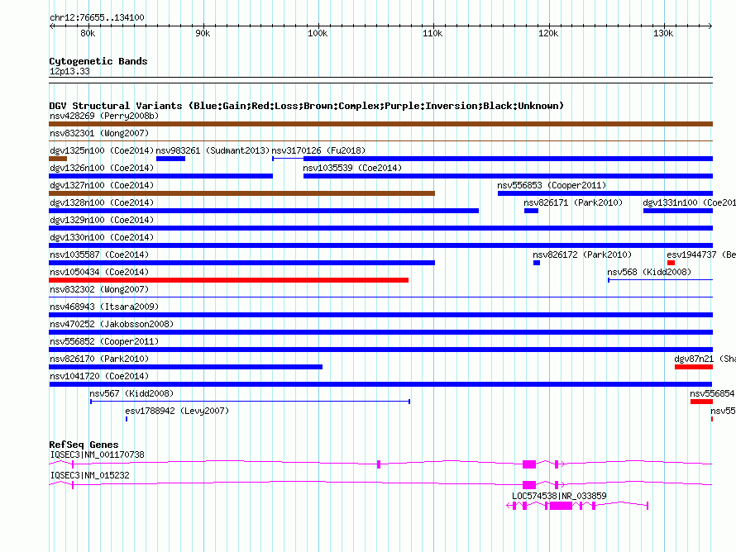The height and width of the screenshot is (552, 736).
Task: Click the 120k mark on the ruler
Action: (548, 33)
